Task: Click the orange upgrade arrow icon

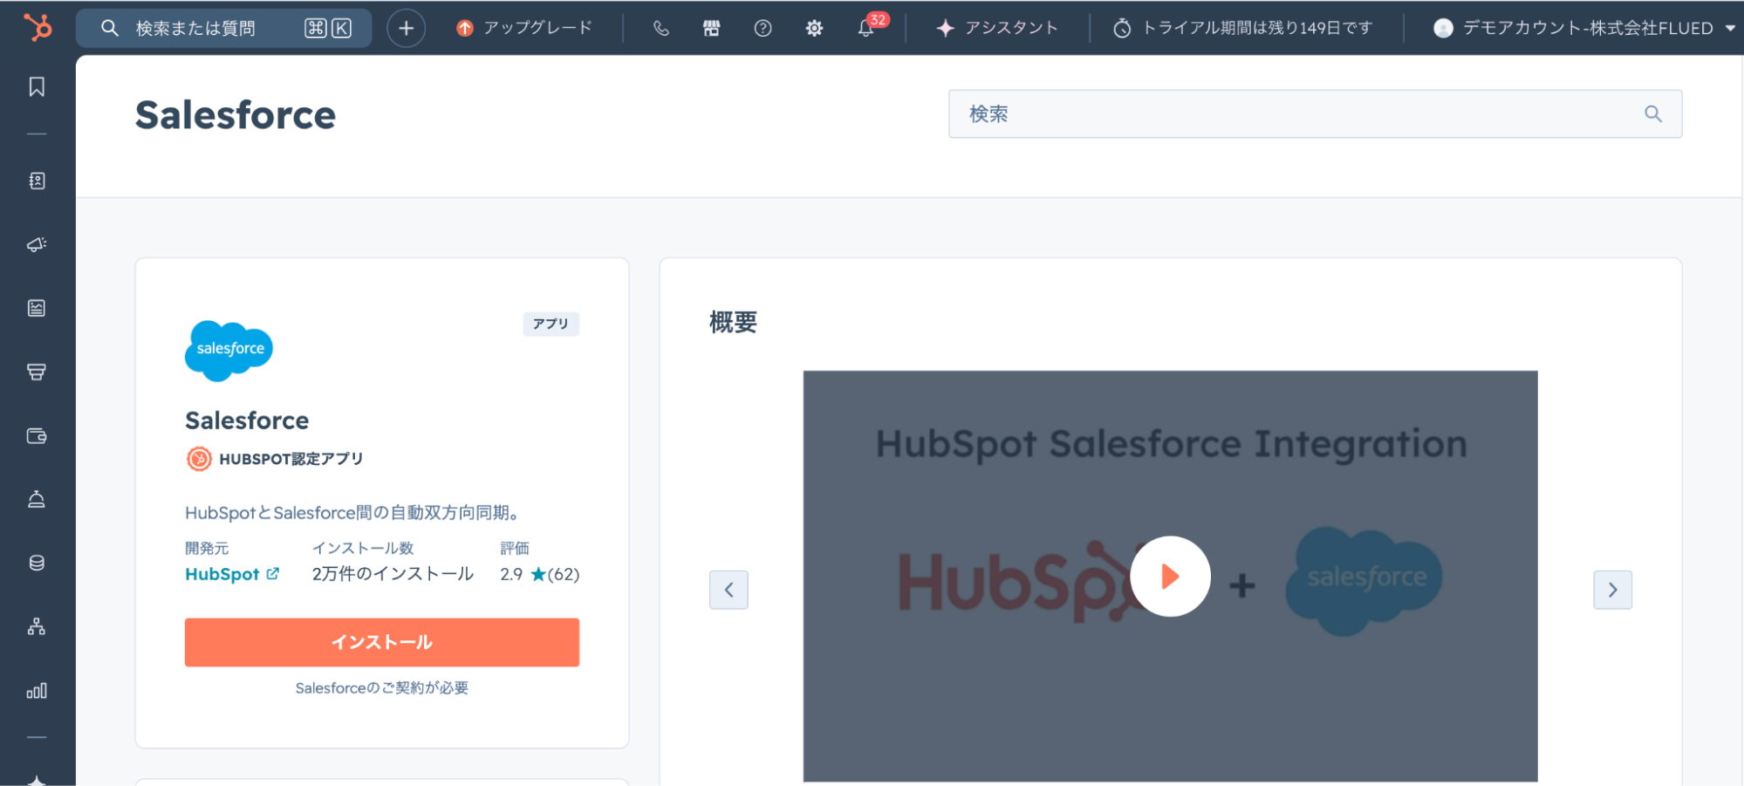Action: 465,28
